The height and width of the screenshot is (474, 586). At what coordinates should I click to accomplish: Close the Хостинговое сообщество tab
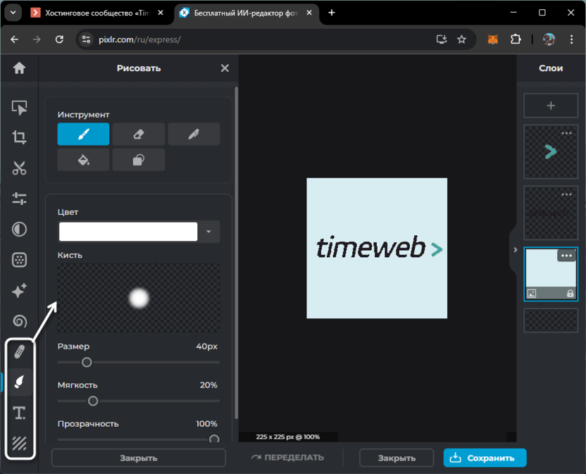click(x=161, y=13)
